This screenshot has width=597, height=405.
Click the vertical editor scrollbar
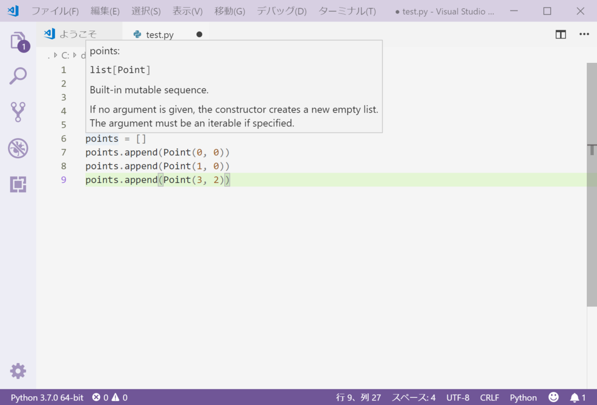(592, 184)
